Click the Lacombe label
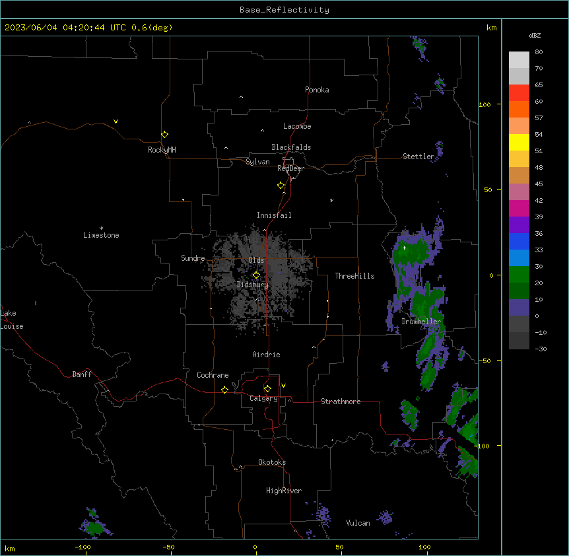Image resolution: width=569 pixels, height=556 pixels. [297, 126]
